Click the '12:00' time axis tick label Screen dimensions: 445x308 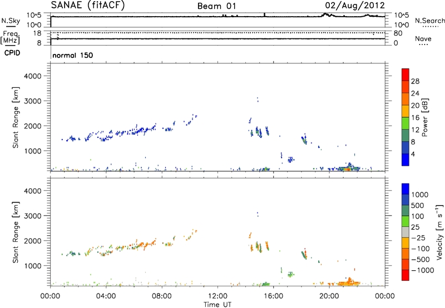tap(217, 296)
